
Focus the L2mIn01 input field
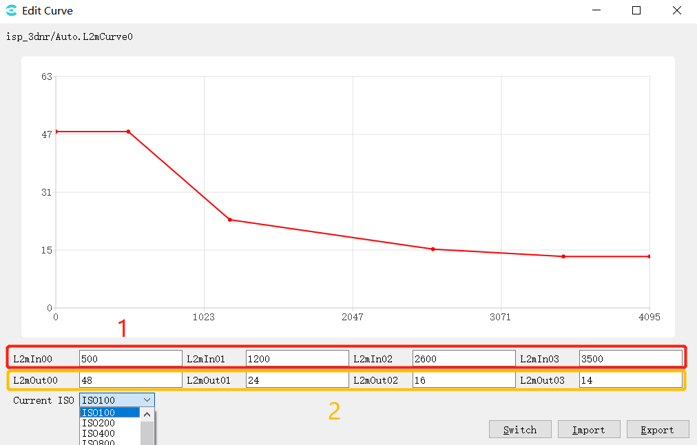298,359
